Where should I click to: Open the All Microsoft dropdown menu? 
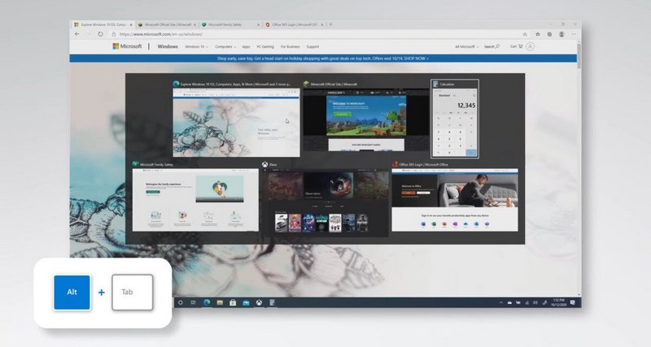pos(467,46)
